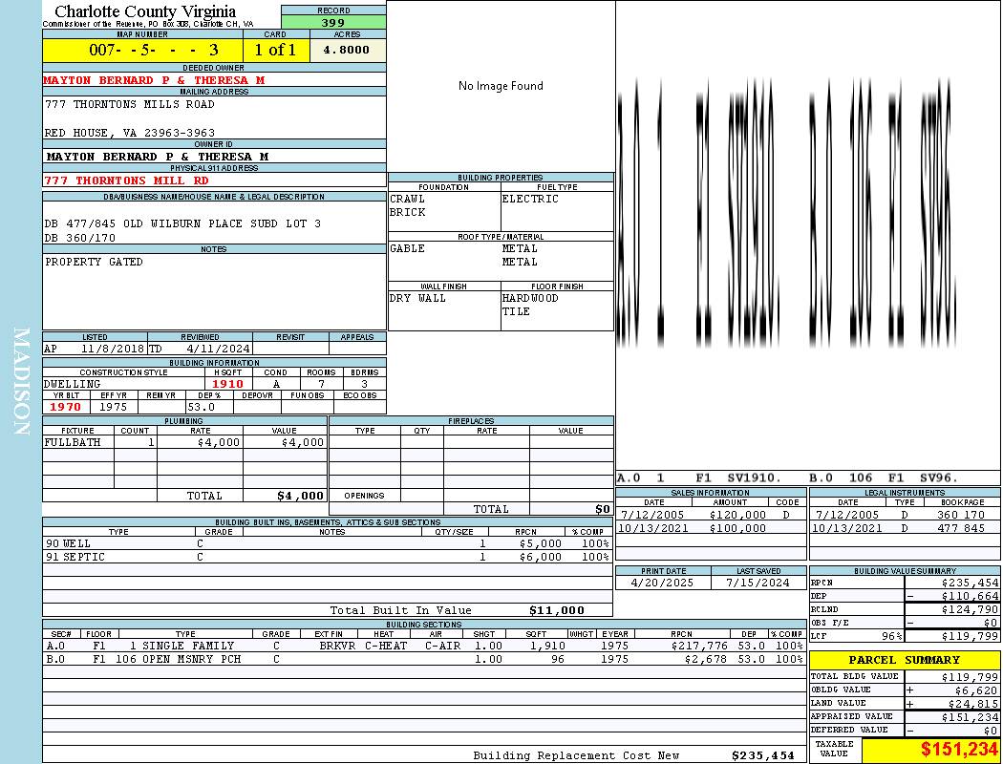This screenshot has width=1003, height=764.
Task: Click DEFERRED VALUE $0
Action: pos(991,731)
